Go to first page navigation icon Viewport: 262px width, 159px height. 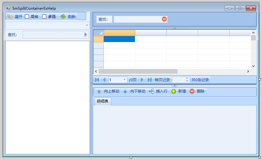click(x=97, y=80)
